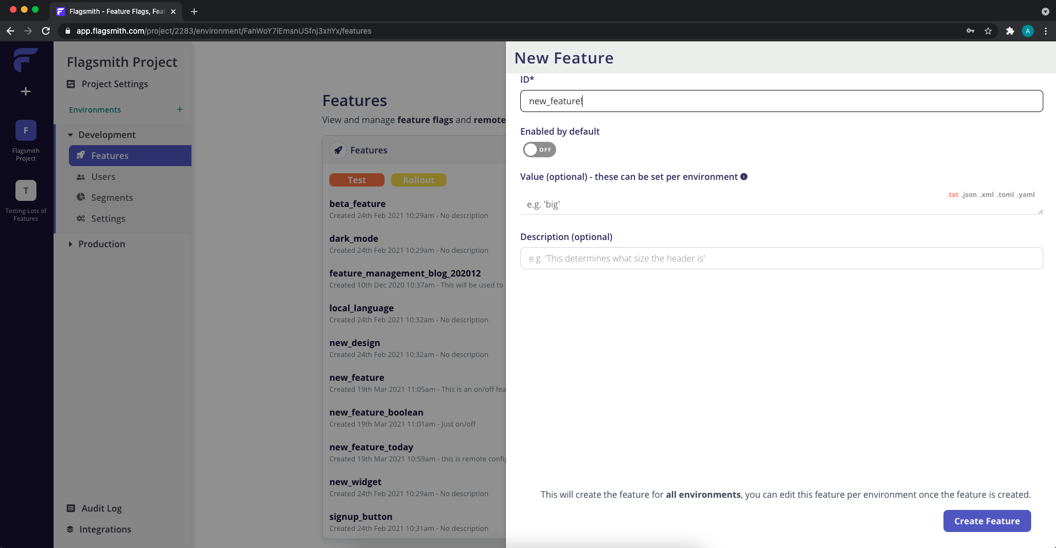Select the .toml value format
This screenshot has height=548, width=1056.
coord(1006,195)
